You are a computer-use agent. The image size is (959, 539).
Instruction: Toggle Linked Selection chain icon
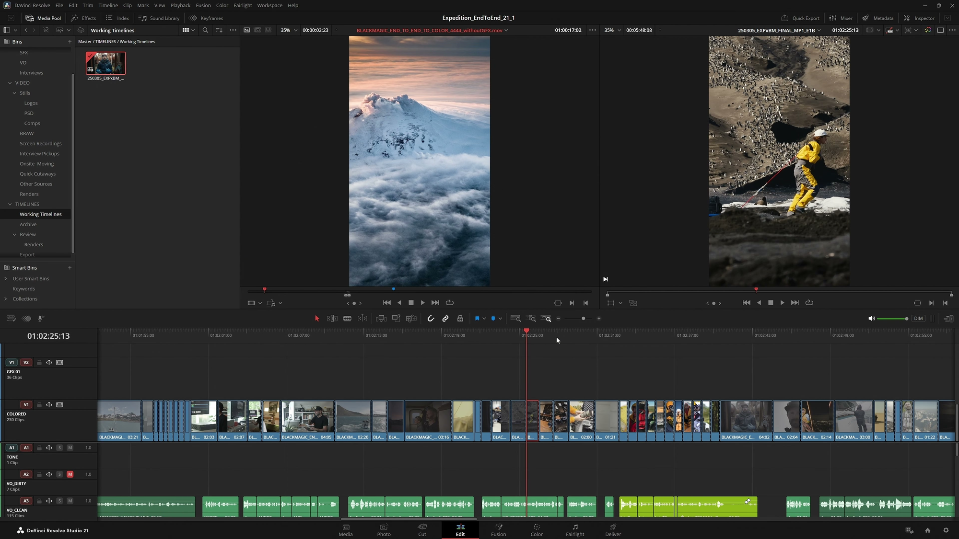pyautogui.click(x=445, y=319)
